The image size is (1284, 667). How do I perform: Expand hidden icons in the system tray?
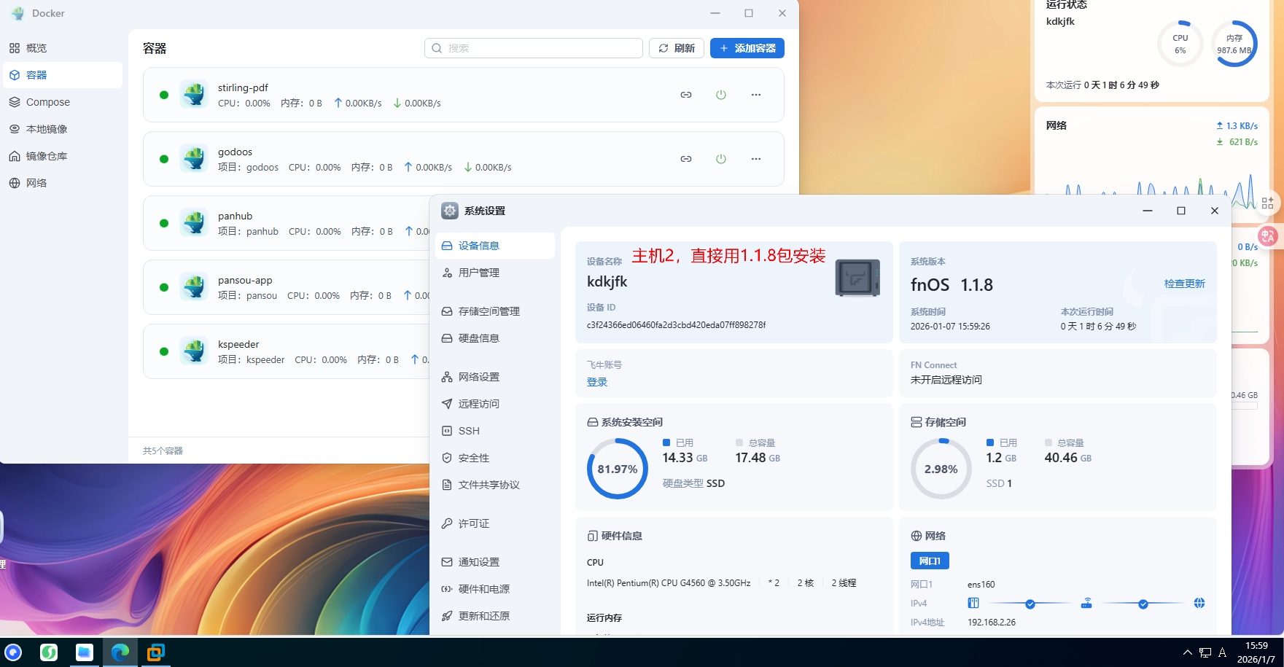[1186, 652]
